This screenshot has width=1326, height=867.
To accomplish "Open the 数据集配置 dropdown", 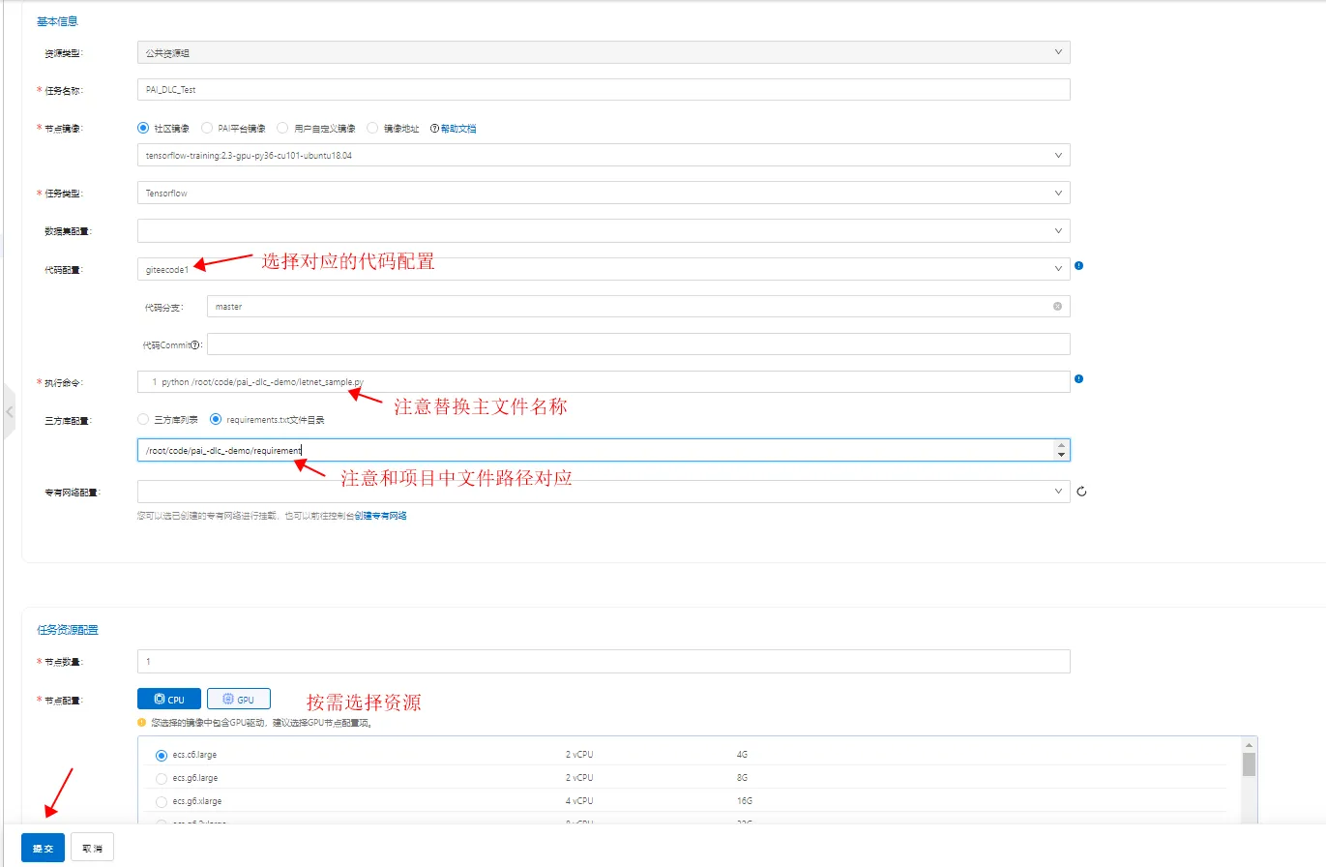I will [x=604, y=230].
